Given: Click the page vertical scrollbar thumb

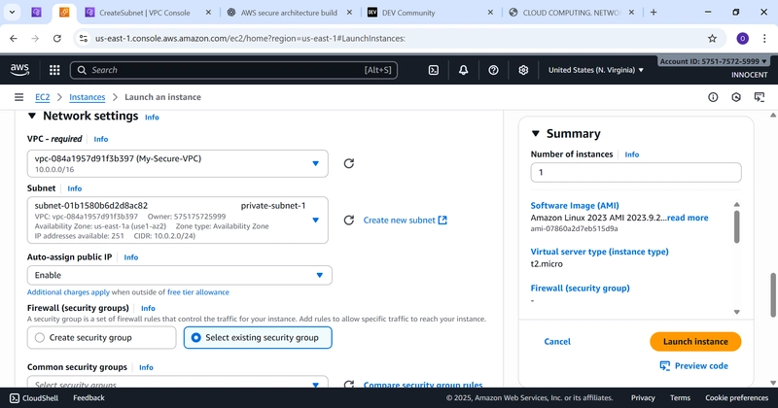Looking at the screenshot, I should [773, 294].
